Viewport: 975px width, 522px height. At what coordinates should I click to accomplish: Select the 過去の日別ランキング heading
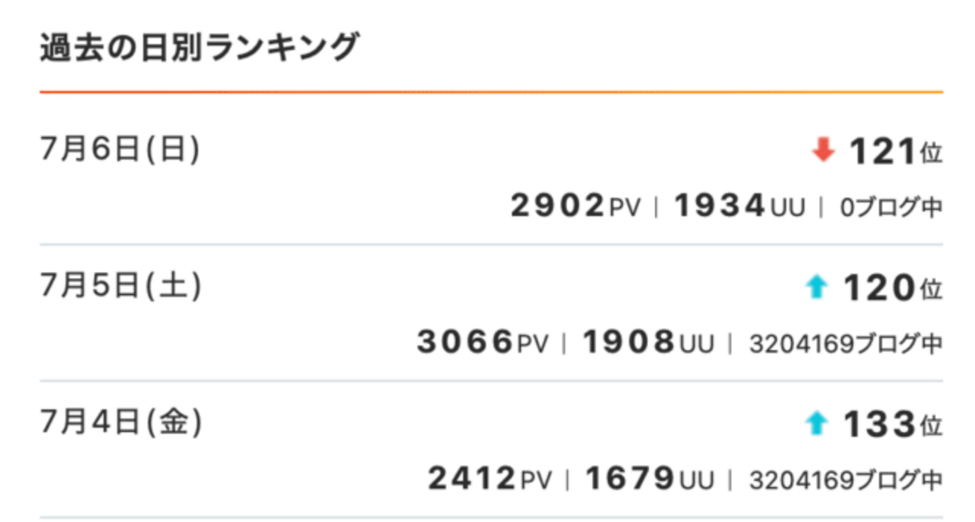point(199,49)
